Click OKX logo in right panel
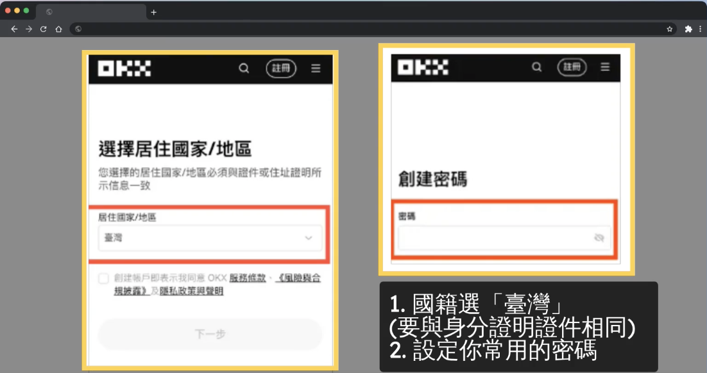The width and height of the screenshot is (707, 373). coord(423,67)
